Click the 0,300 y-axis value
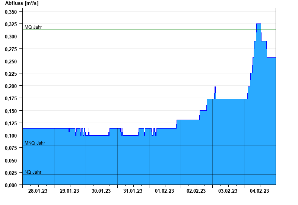Viewport: 298px width, 205px height. pos(11,36)
